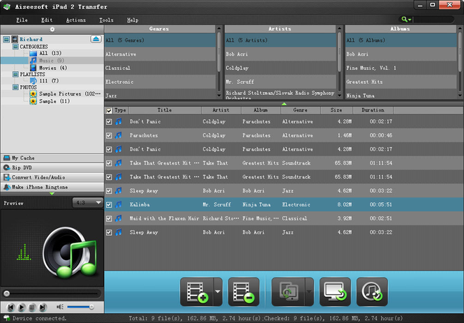Click the Stop playback button
This screenshot has width=464, height=323.
pos(32,308)
